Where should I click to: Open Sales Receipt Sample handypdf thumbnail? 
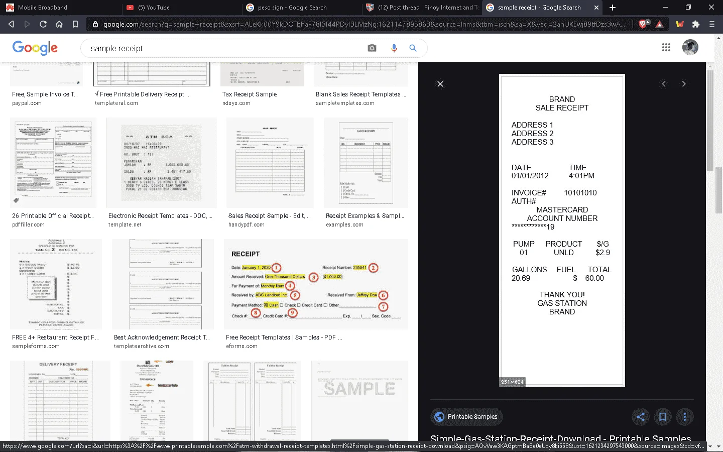click(270, 163)
